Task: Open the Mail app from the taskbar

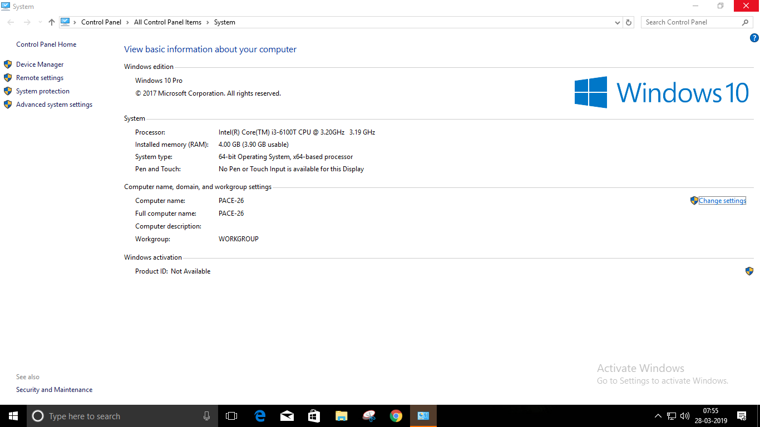Action: coord(287,416)
